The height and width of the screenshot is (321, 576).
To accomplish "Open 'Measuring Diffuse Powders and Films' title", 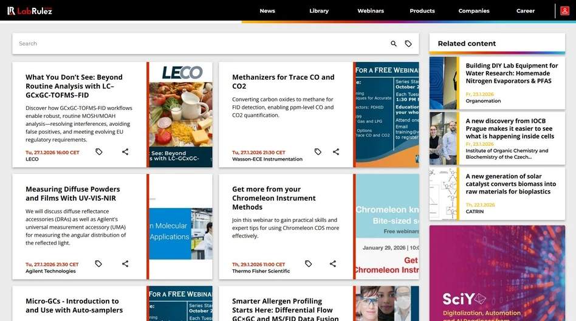I will [73, 193].
